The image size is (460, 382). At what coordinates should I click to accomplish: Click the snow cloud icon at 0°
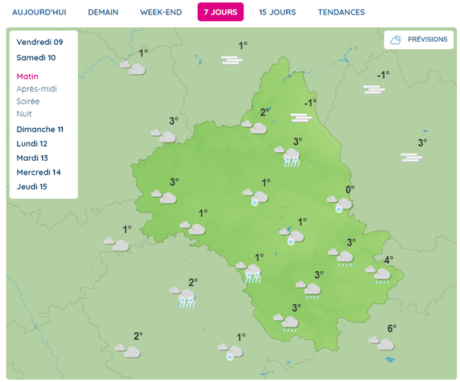coord(339,204)
